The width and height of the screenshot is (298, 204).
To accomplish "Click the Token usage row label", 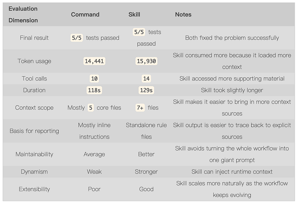I will pyautogui.click(x=34, y=61).
